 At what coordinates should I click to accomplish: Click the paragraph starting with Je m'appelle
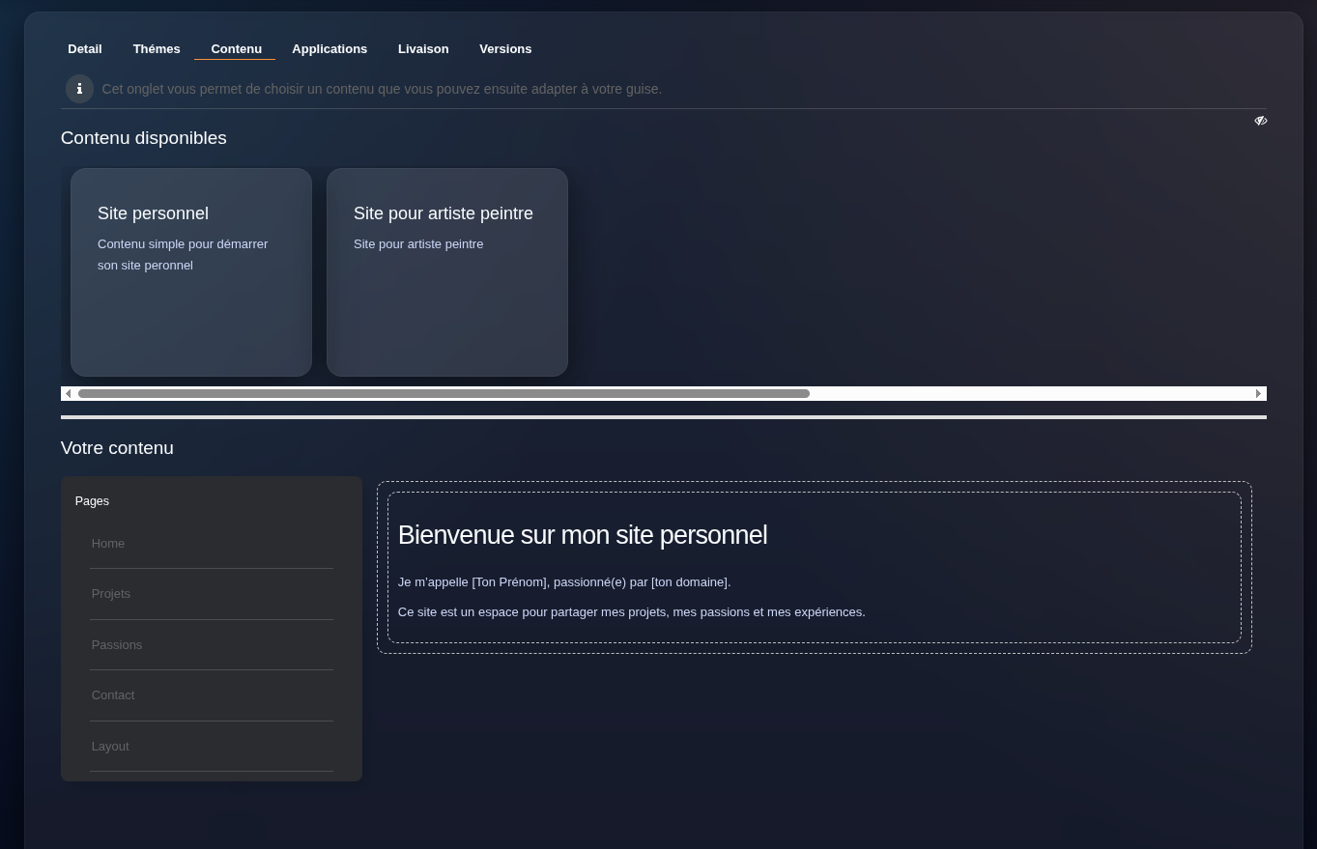point(564,582)
